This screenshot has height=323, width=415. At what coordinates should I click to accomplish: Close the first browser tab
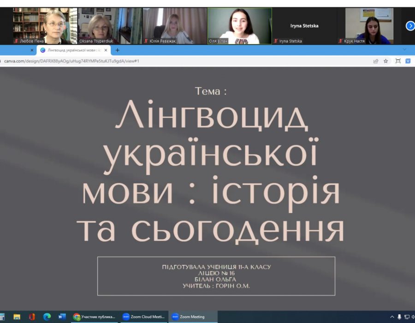tap(32, 50)
